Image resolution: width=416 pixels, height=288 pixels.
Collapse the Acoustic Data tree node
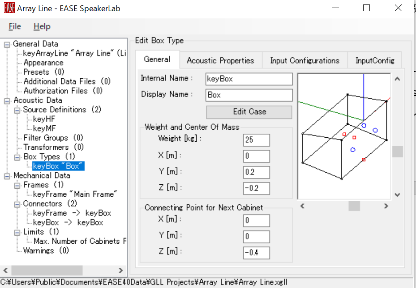(x=7, y=101)
